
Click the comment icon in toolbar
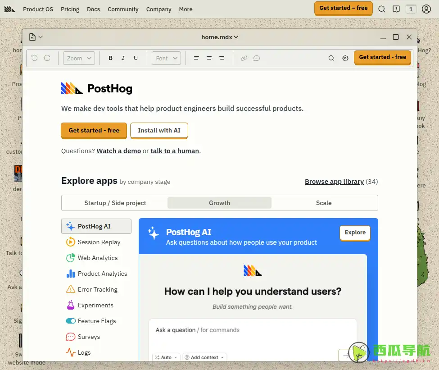pos(257,58)
